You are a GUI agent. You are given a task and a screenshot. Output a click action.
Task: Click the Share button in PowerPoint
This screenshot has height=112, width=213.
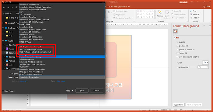tap(206, 7)
